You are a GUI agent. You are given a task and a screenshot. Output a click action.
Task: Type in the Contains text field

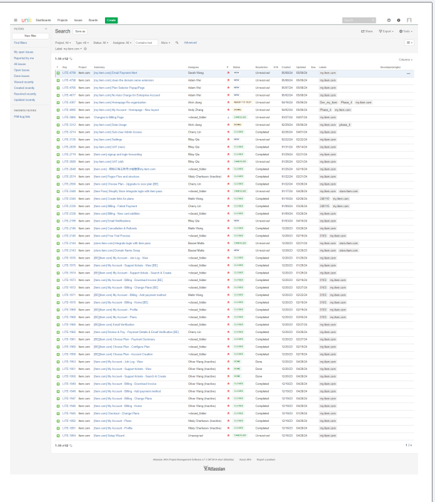coord(146,43)
